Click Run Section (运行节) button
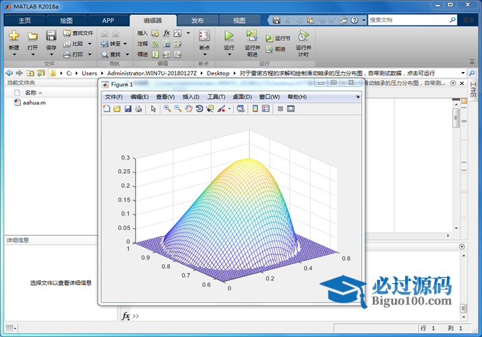 (278, 38)
